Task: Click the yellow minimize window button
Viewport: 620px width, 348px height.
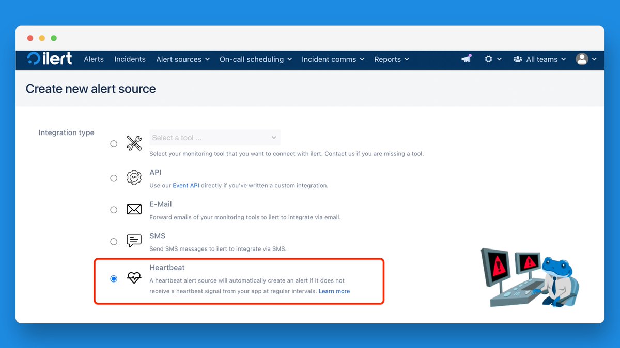Action: point(42,38)
